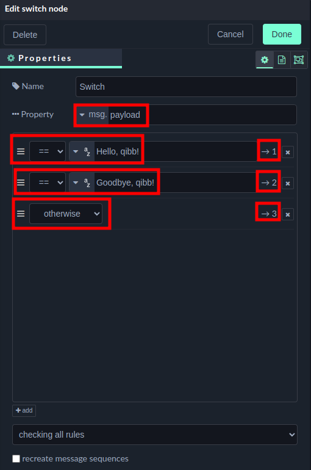Remove the Hello, qibb! rule
This screenshot has width=311, height=470.
(x=288, y=152)
